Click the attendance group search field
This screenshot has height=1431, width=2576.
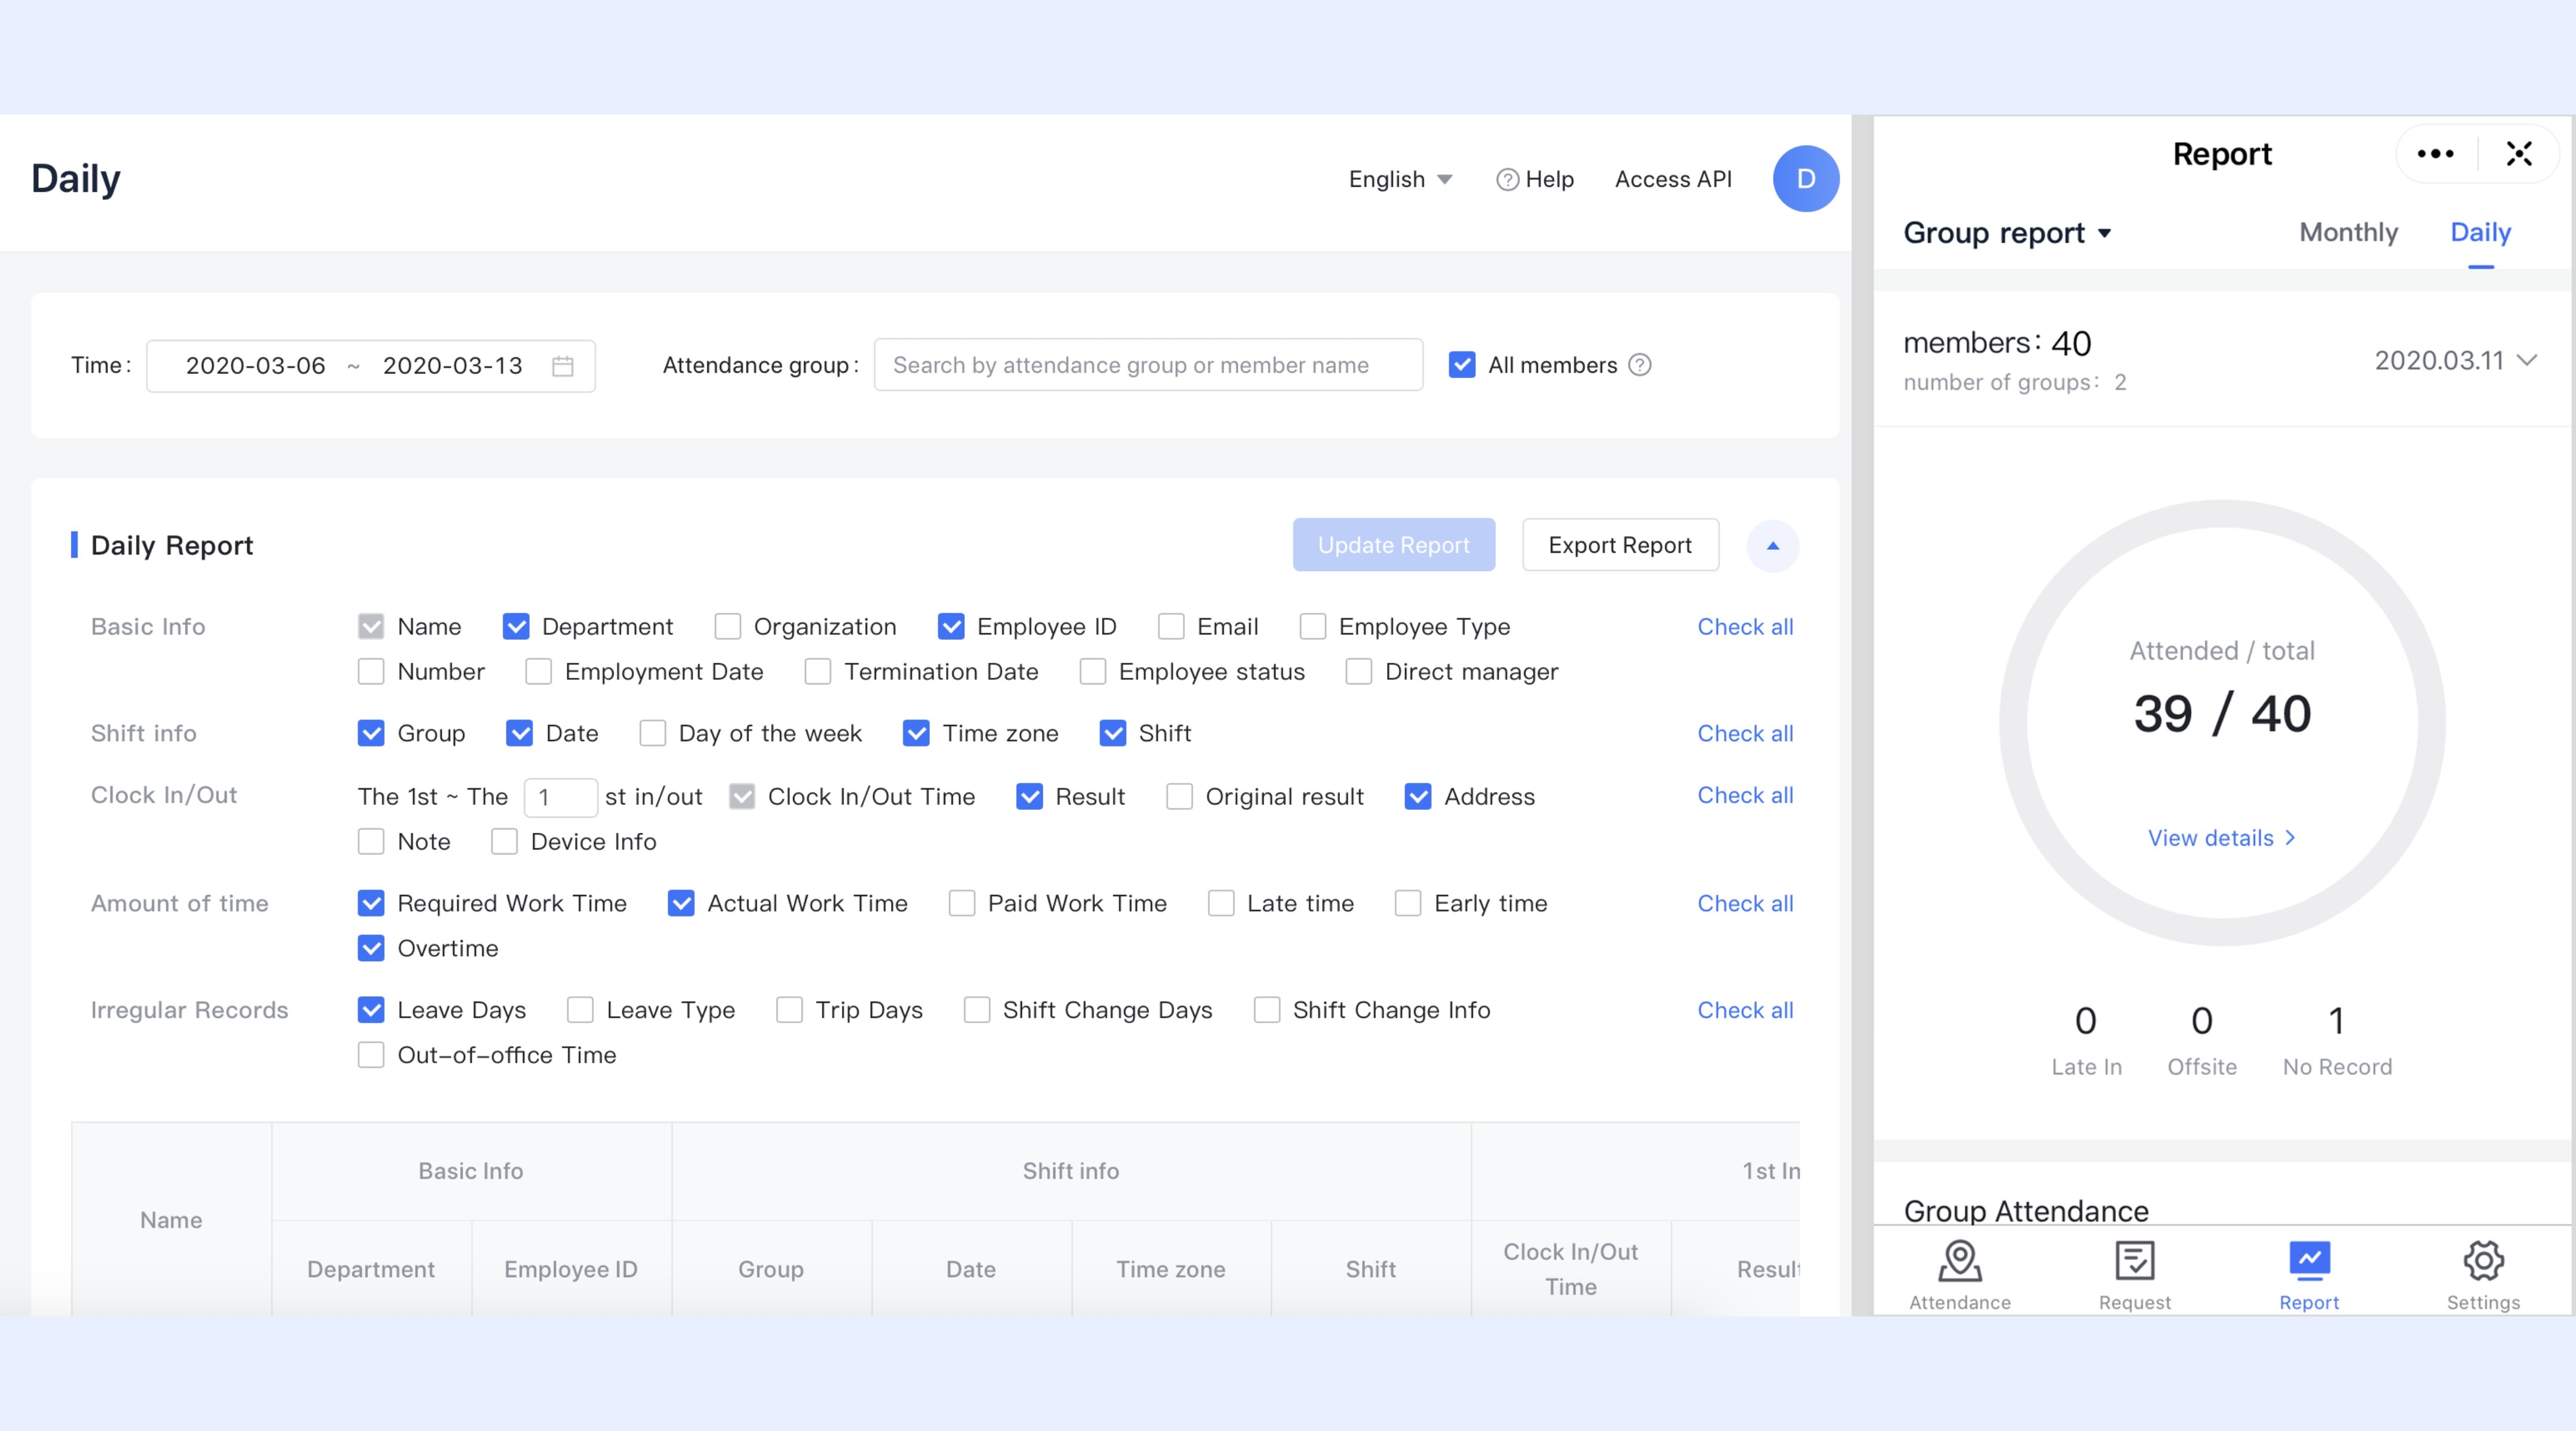[1148, 365]
